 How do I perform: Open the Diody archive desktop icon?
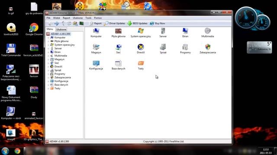coord(34,92)
